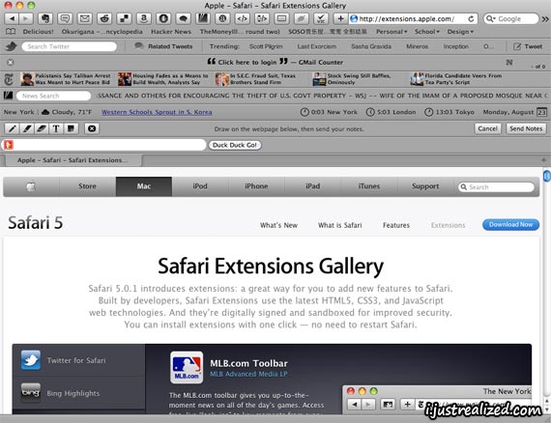
Task: Open the Delicious! bookmark
Action: point(39,32)
